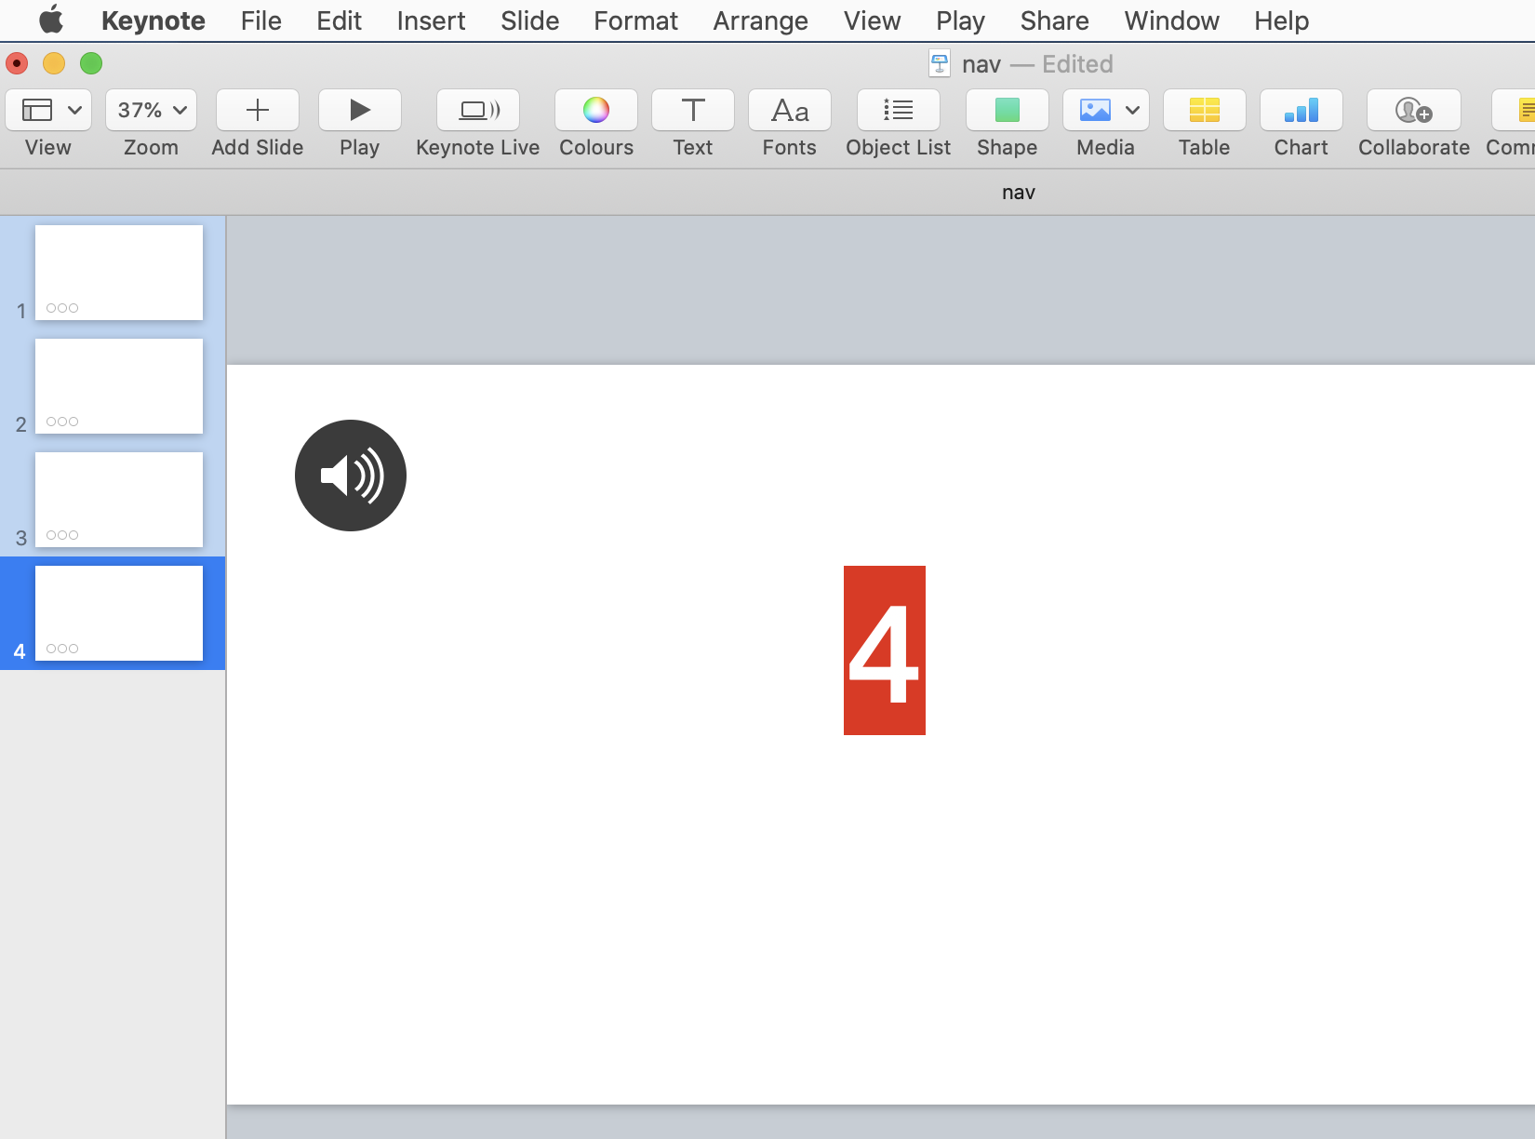Open the 37% Zoom dropdown
This screenshot has width=1535, height=1139.
coord(151,111)
